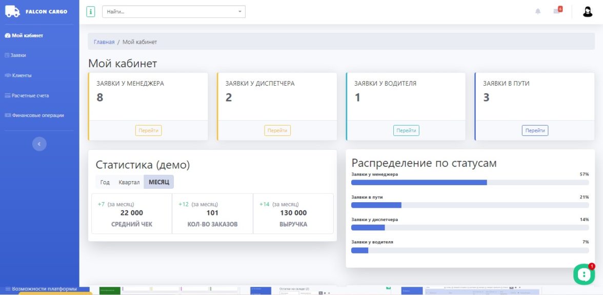The height and width of the screenshot is (295, 603).
Task: Collapse the sidebar with arrow button
Action: (x=39, y=144)
